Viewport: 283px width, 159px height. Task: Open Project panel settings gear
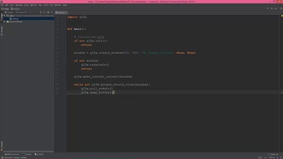point(48,12)
